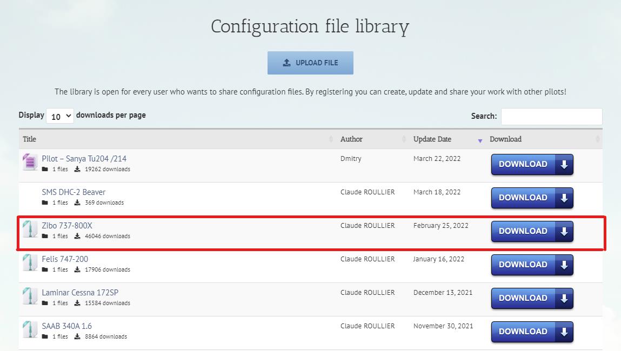Click the 'March 22, 2022' date cell
This screenshot has width=621, height=351.
(x=437, y=159)
